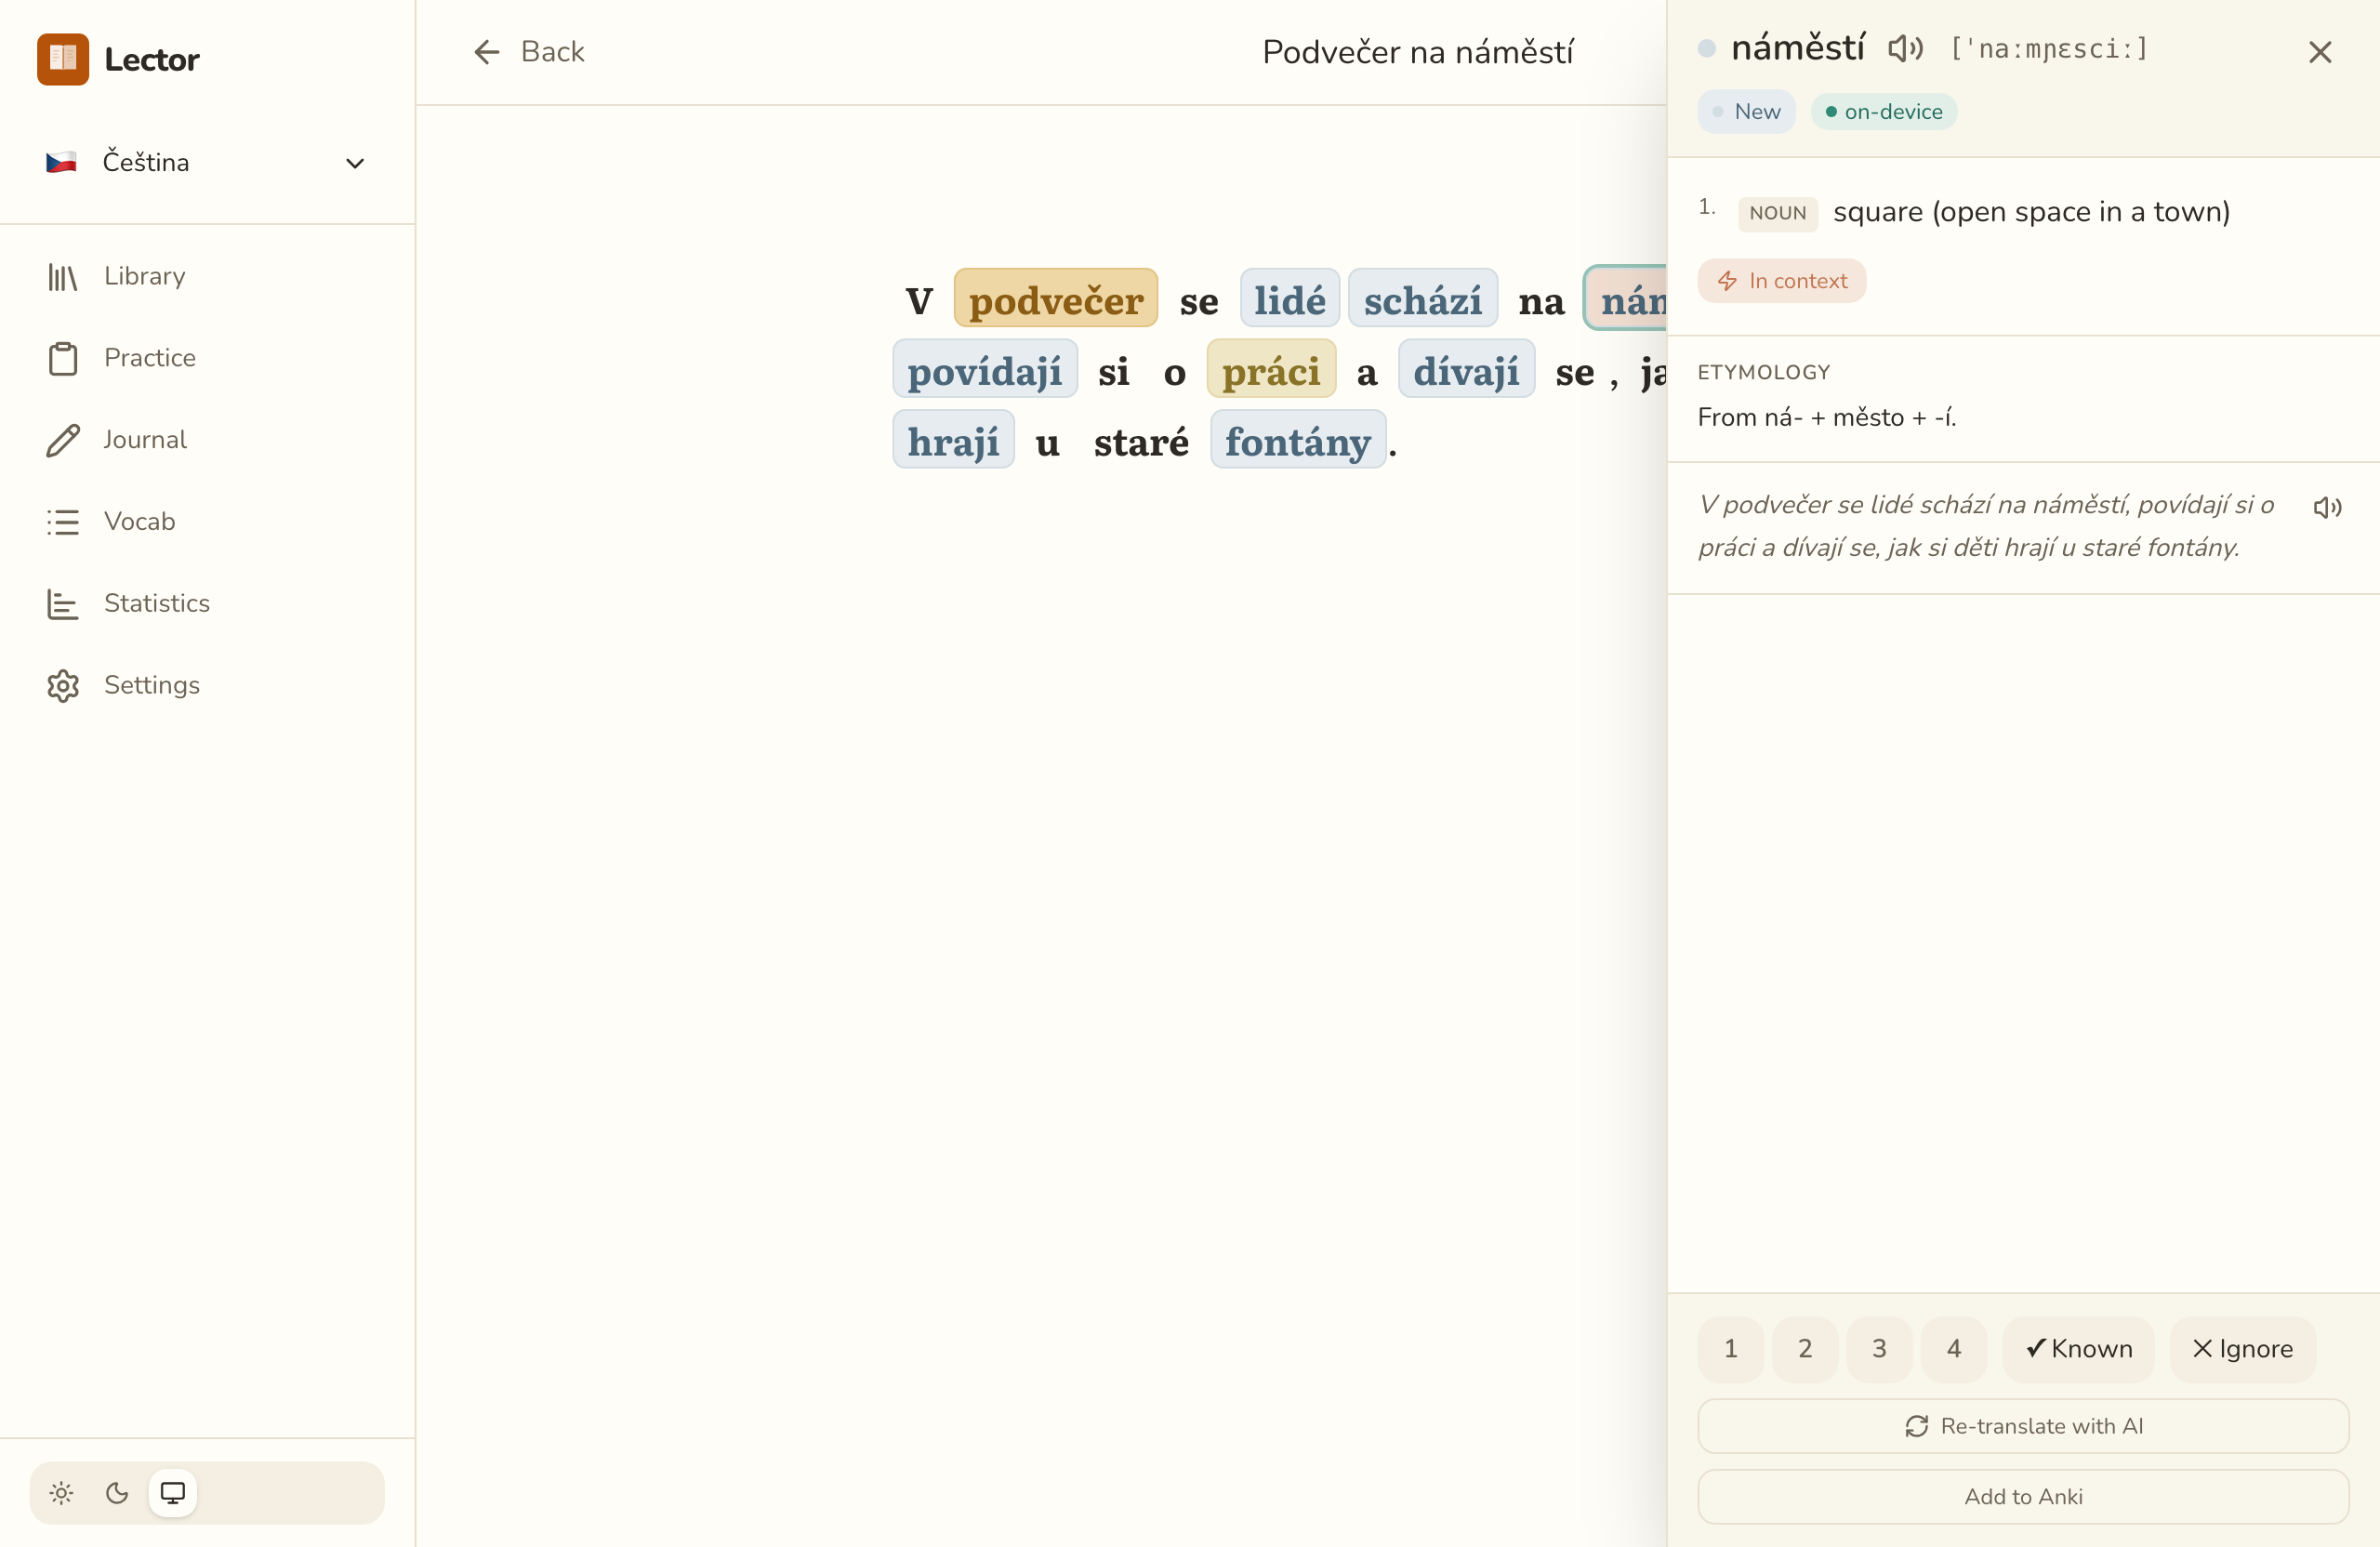Click the IPA transcription of náměstí

(2049, 49)
